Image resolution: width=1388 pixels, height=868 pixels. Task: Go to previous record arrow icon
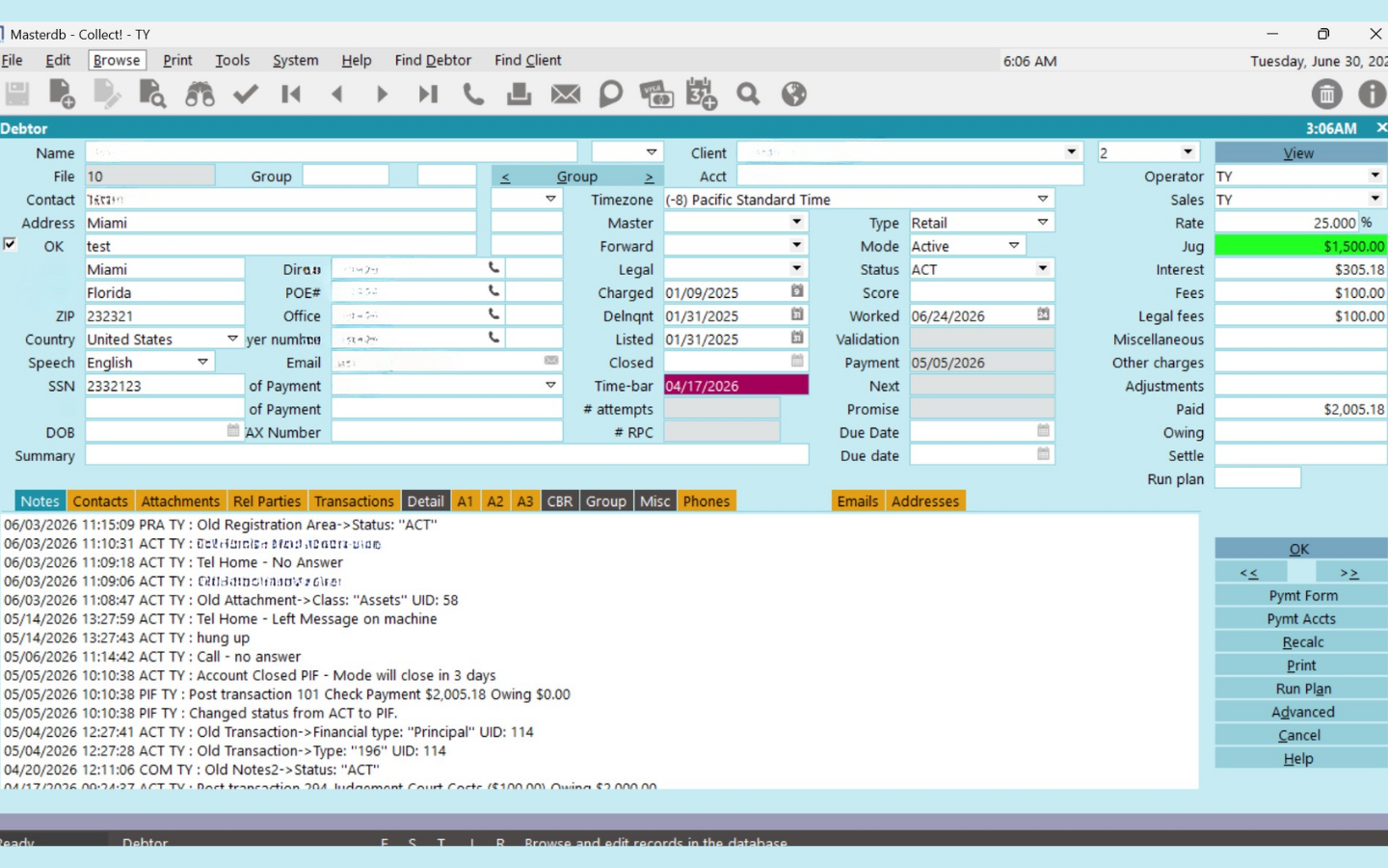[x=336, y=95]
